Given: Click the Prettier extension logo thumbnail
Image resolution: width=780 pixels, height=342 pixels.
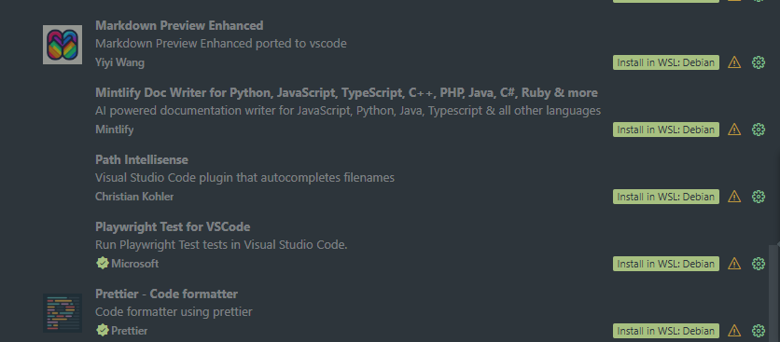Looking at the screenshot, I should click(63, 313).
